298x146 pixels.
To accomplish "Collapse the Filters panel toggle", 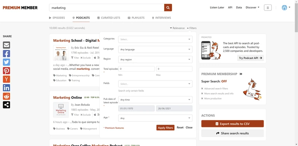I will point(191,28).
